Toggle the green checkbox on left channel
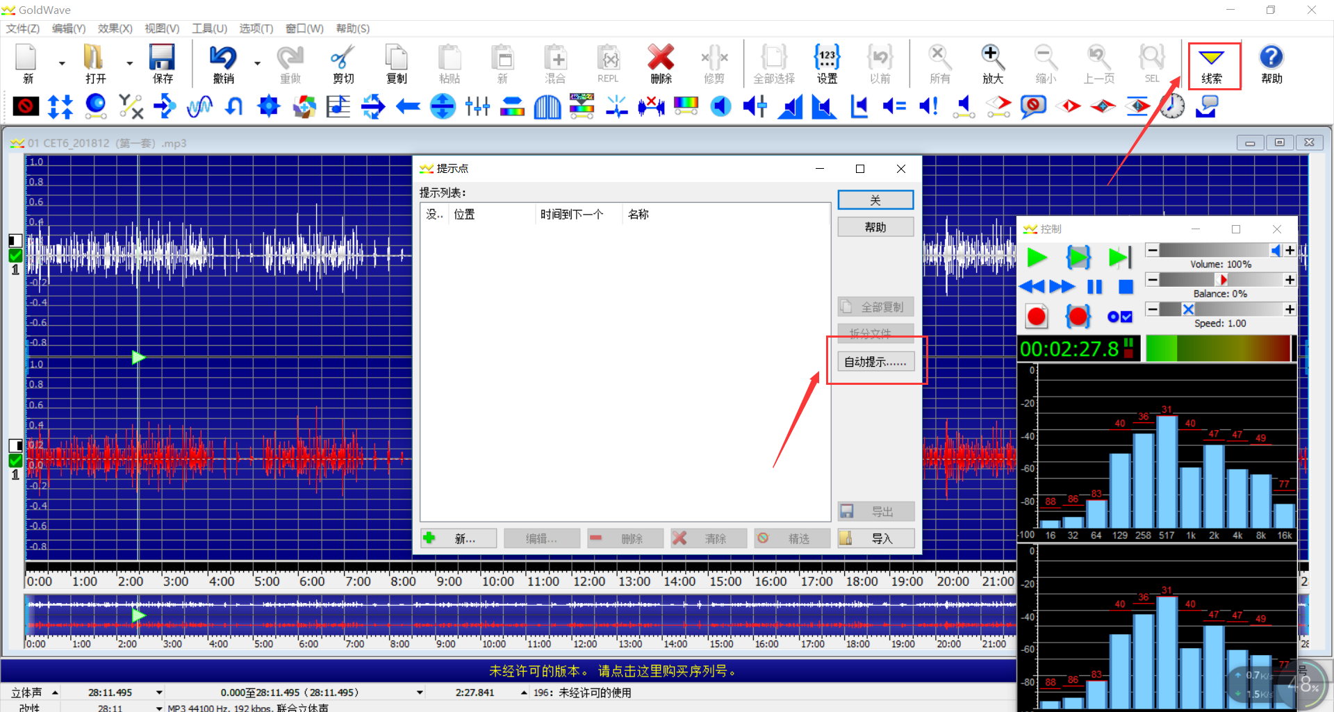1334x712 pixels. tap(15, 256)
